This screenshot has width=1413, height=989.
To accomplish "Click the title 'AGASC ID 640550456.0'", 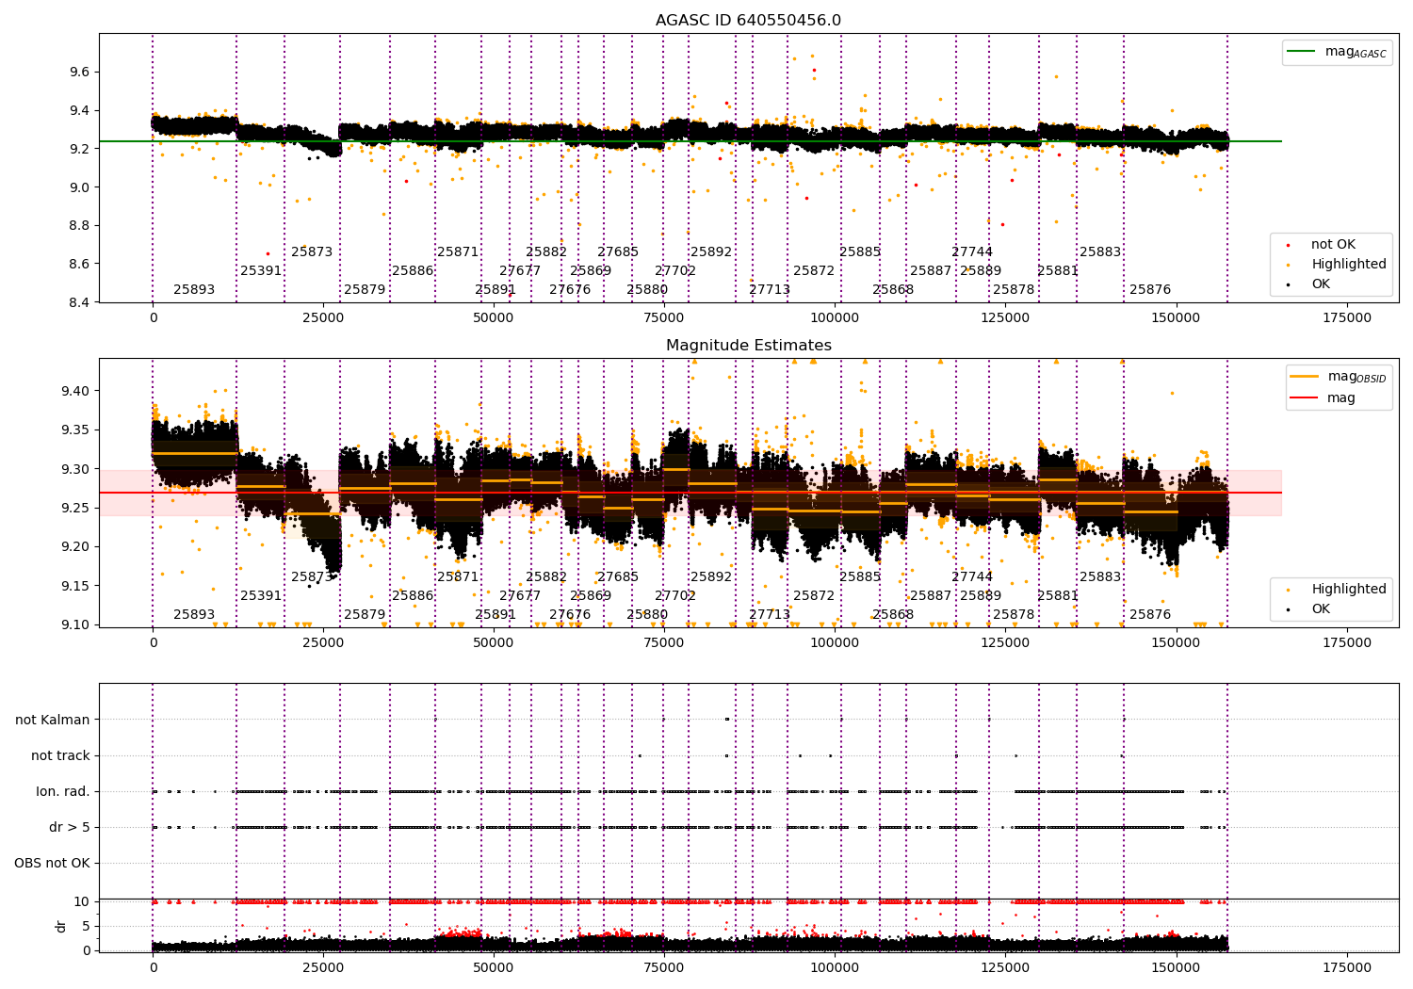I will [748, 21].
